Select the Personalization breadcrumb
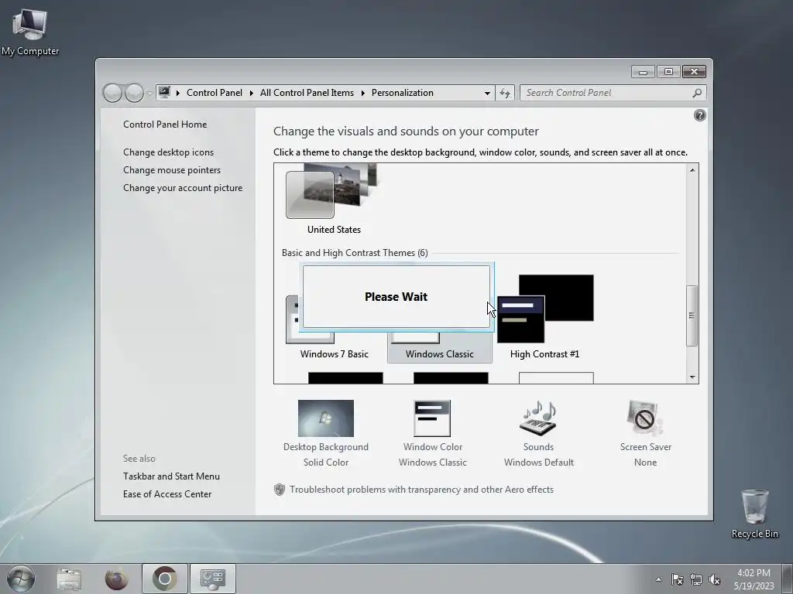Image resolution: width=793 pixels, height=594 pixels. point(403,93)
